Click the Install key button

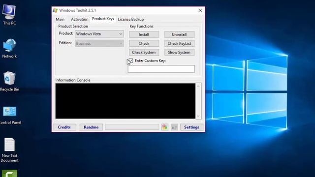(x=144, y=34)
